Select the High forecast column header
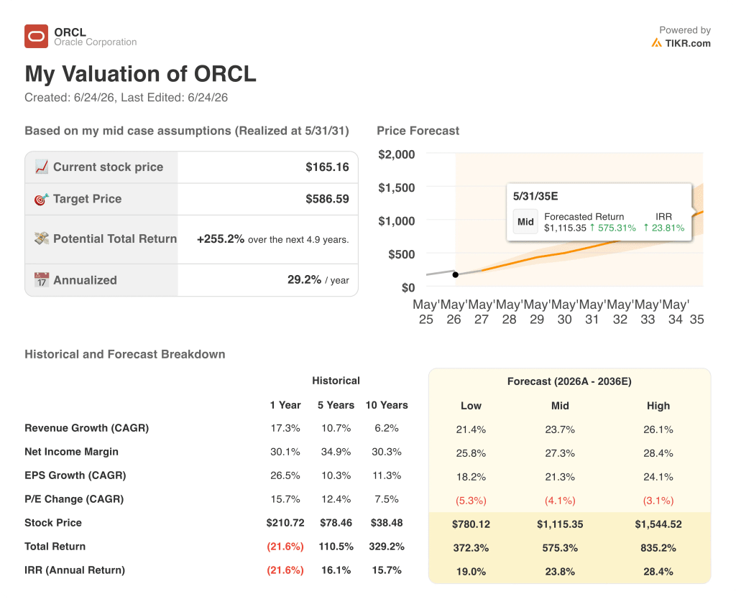This screenshot has width=736, height=599. coord(658,406)
